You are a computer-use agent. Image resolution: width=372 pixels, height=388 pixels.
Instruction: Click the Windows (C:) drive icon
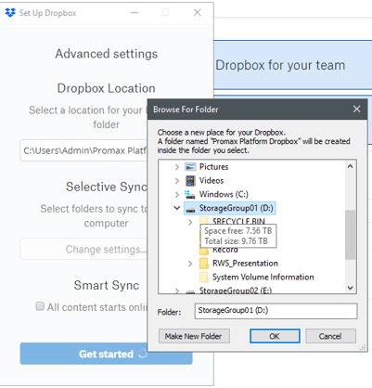click(190, 194)
